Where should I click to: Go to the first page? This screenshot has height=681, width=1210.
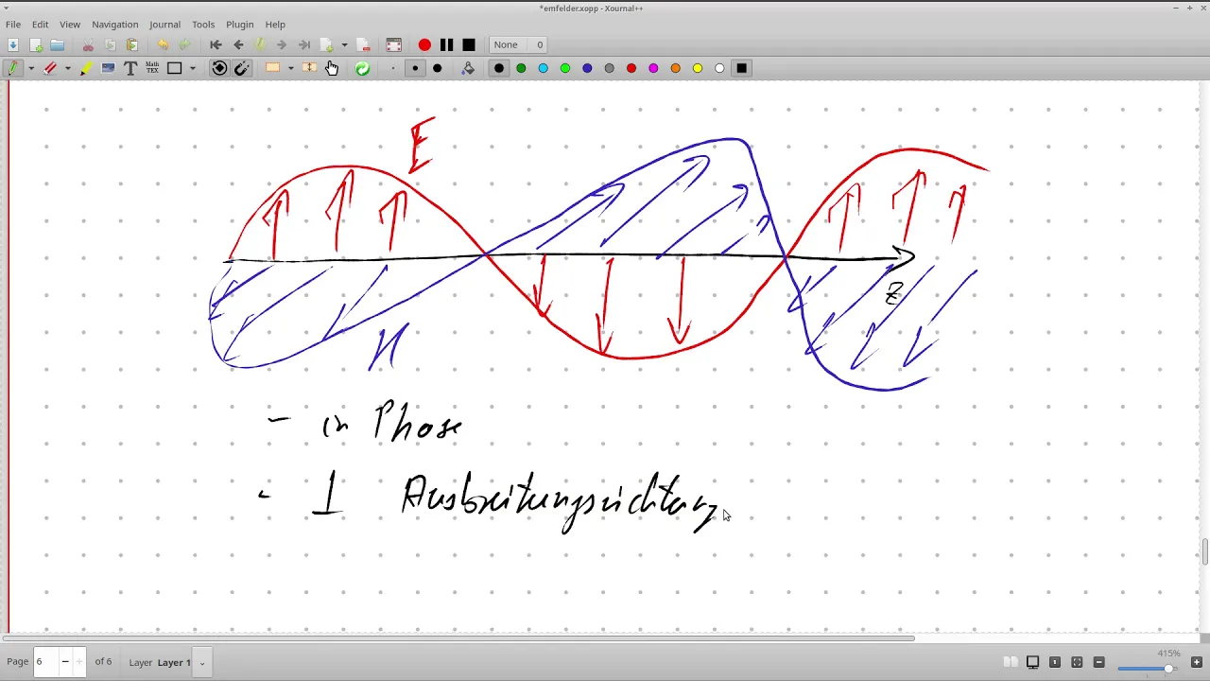(x=216, y=44)
